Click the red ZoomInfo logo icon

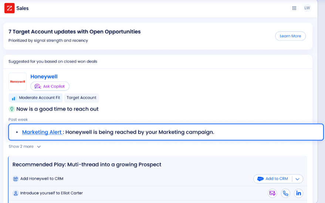tap(10, 8)
